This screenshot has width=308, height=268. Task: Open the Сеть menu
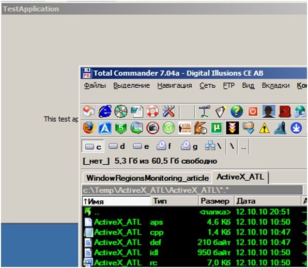[x=207, y=86]
